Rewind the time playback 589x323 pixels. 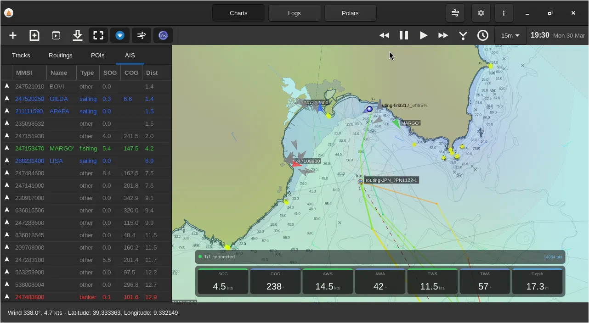click(x=384, y=35)
